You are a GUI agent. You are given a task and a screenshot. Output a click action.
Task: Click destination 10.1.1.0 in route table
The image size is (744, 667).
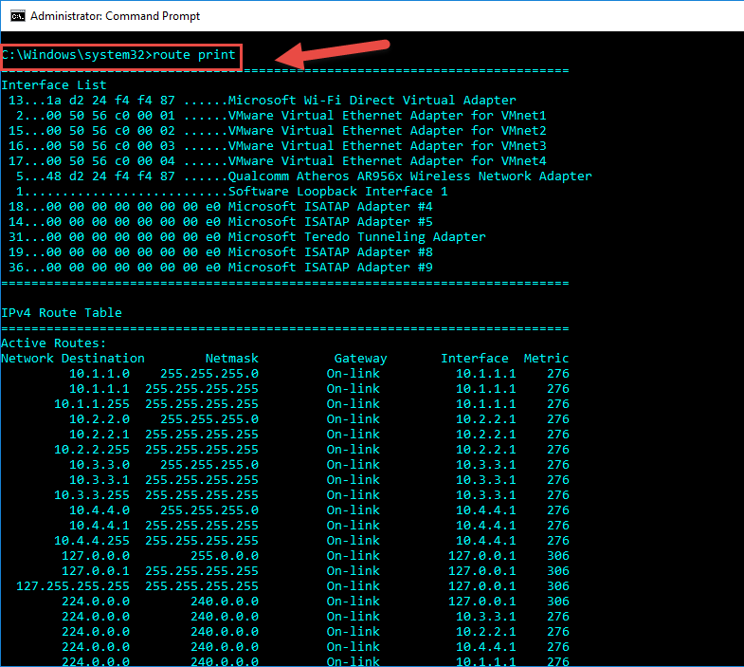(x=100, y=374)
